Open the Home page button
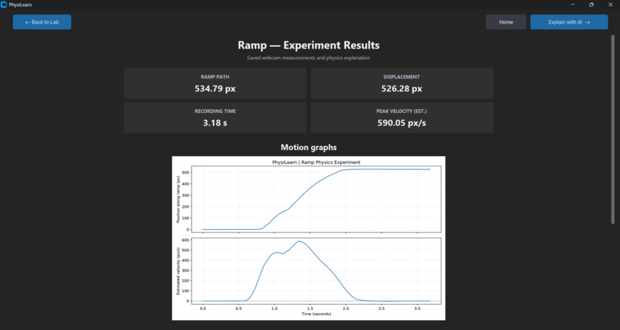The width and height of the screenshot is (620, 330). click(x=505, y=22)
